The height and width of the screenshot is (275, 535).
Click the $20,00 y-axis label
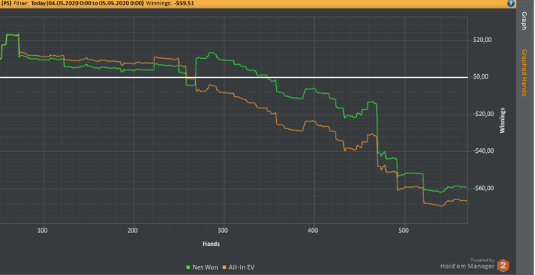click(482, 40)
